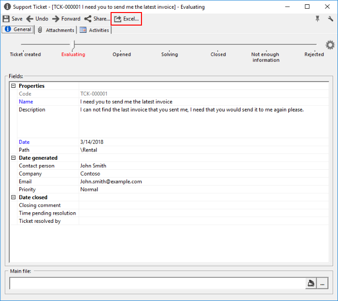Image resolution: width=338 pixels, height=301 pixels.
Task: Click the Description property label
Action: (x=32, y=109)
